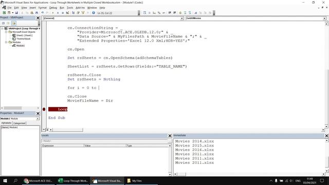Toggle Folders in the Project panel
This screenshot has width=329, height=185.
point(14,23)
